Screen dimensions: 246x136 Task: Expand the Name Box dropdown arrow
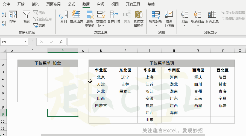(25, 42)
